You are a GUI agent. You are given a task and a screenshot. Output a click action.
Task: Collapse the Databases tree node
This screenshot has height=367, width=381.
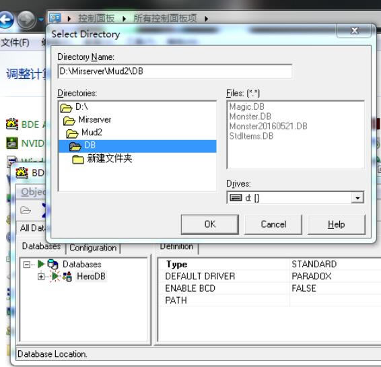pyautogui.click(x=27, y=264)
